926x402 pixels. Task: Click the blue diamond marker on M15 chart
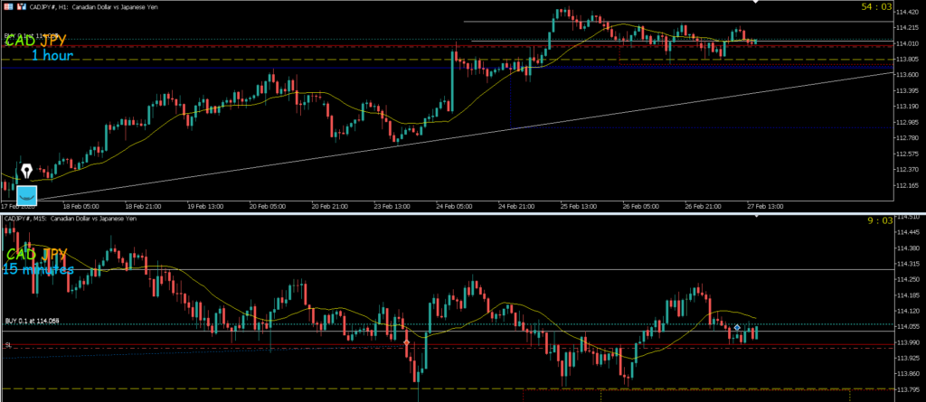click(737, 327)
